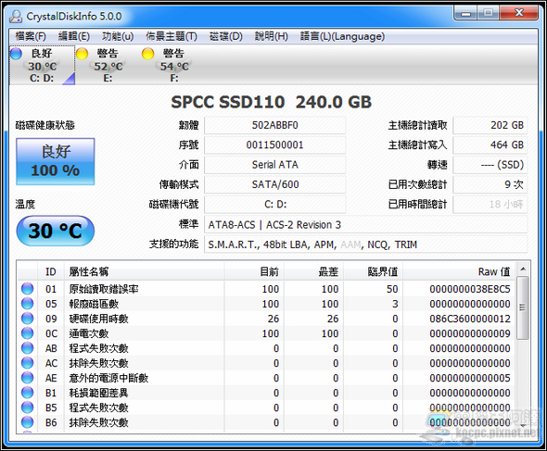The width and height of the screenshot is (547, 451).
Task: Select attribute name 硬碟使用時數
Action: (x=98, y=319)
